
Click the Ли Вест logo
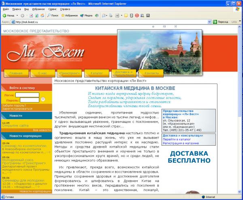46,53
